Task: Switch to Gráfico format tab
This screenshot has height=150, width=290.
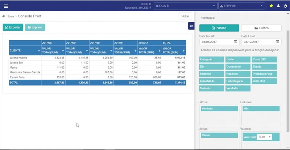Action: pos(261,28)
